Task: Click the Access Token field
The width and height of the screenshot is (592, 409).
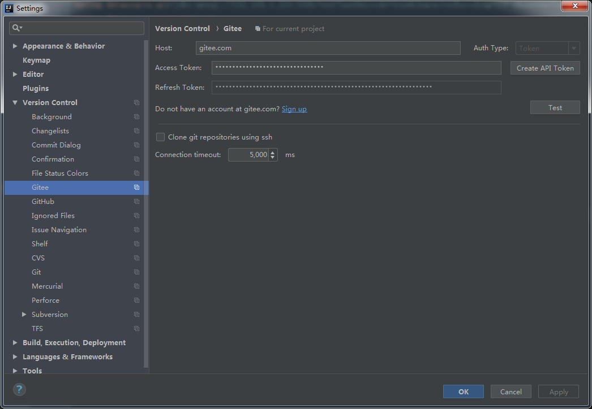Action: pos(357,68)
